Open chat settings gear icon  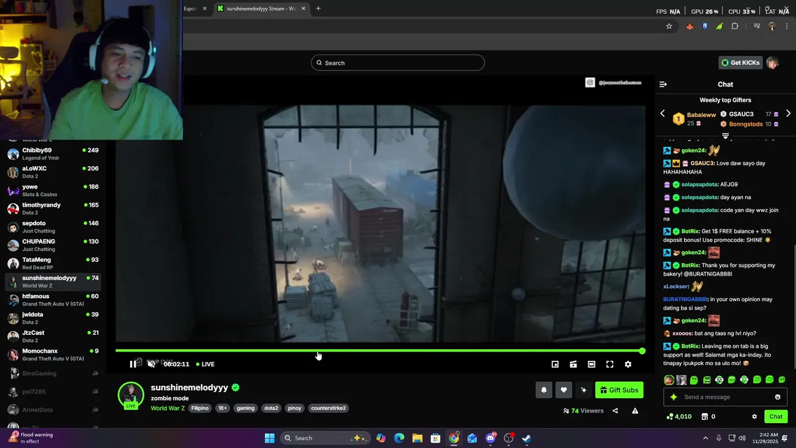754,417
